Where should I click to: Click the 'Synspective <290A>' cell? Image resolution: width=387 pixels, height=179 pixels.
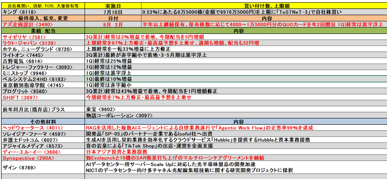43,158
